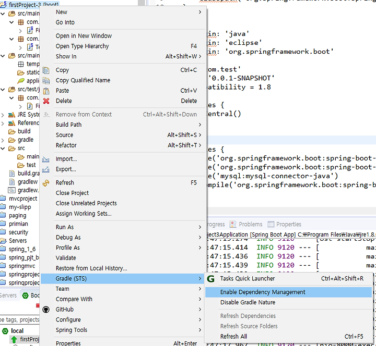This screenshot has width=376, height=346.
Task: Select the spring_1_6 project
Action: pyautogui.click(x=22, y=249)
